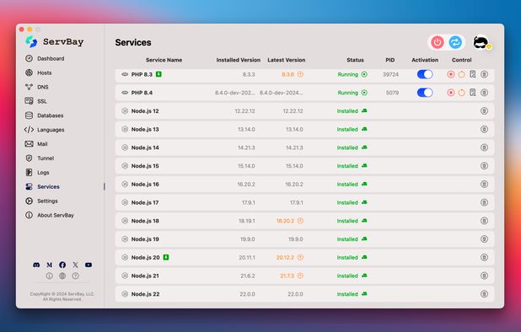Viewport: 521px width, 332px height.
Task: Select the Node.js 16 service row name
Action: (x=145, y=185)
